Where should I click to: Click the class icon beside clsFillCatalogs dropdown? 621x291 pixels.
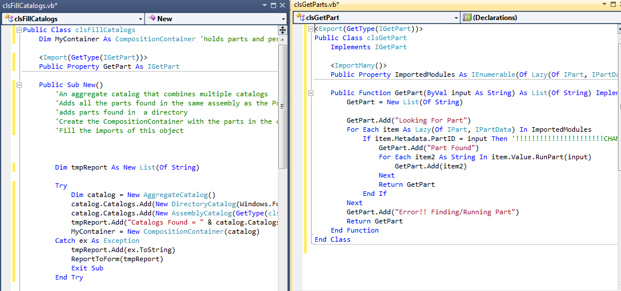(x=8, y=18)
